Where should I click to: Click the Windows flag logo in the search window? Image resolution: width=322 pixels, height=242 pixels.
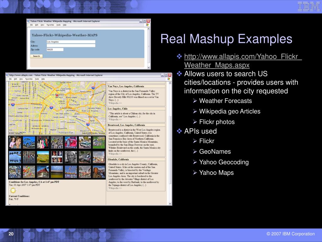click(147, 25)
